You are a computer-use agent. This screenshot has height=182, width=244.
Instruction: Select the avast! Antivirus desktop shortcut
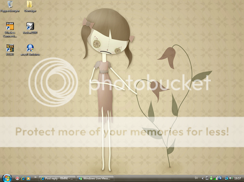[30, 48]
